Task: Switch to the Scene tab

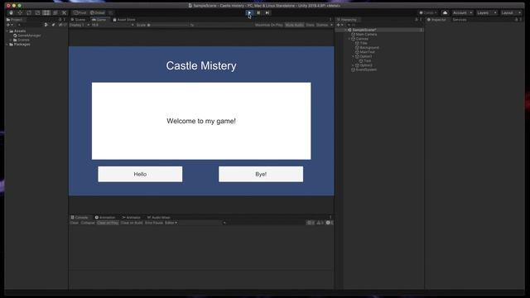Action: point(78,20)
